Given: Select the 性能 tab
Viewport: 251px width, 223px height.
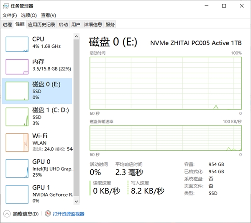Looking at the screenshot, I should coord(20,24).
